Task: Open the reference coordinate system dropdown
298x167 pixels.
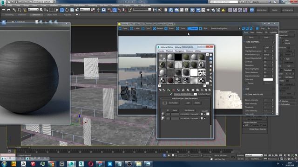Action: 85,9
